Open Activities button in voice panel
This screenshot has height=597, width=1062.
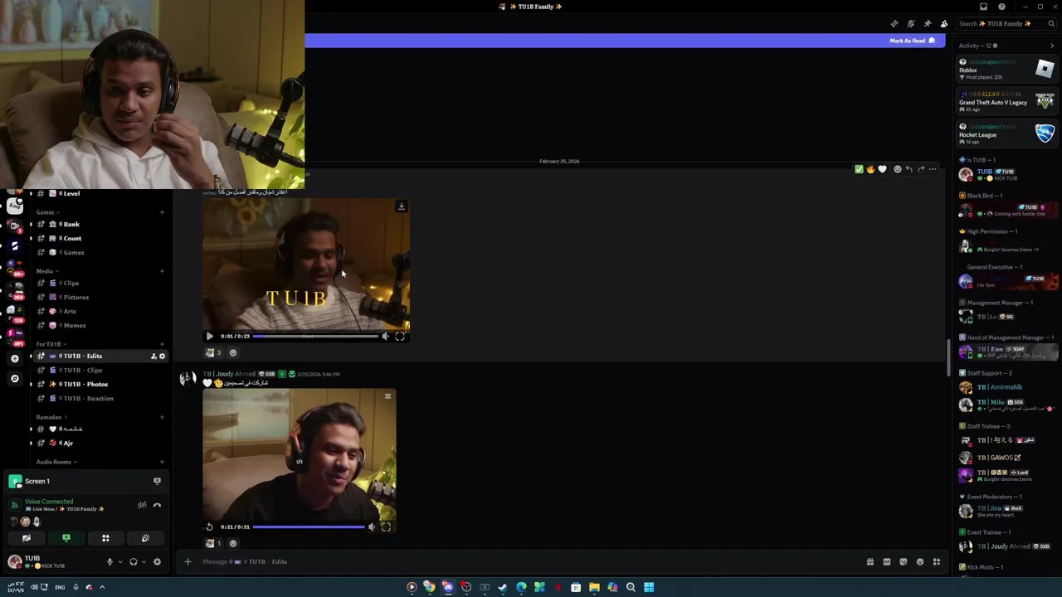coord(105,539)
